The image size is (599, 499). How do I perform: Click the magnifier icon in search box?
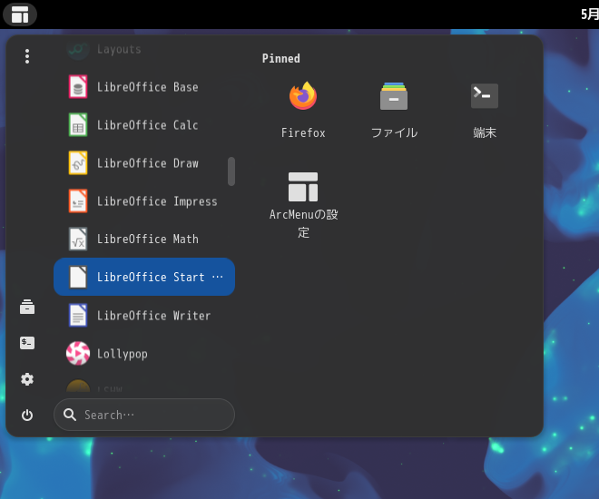(x=70, y=415)
